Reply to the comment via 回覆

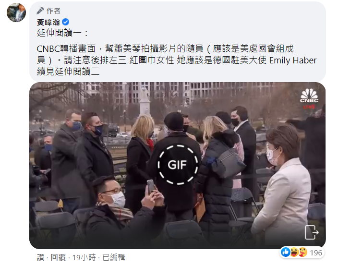click(x=58, y=257)
